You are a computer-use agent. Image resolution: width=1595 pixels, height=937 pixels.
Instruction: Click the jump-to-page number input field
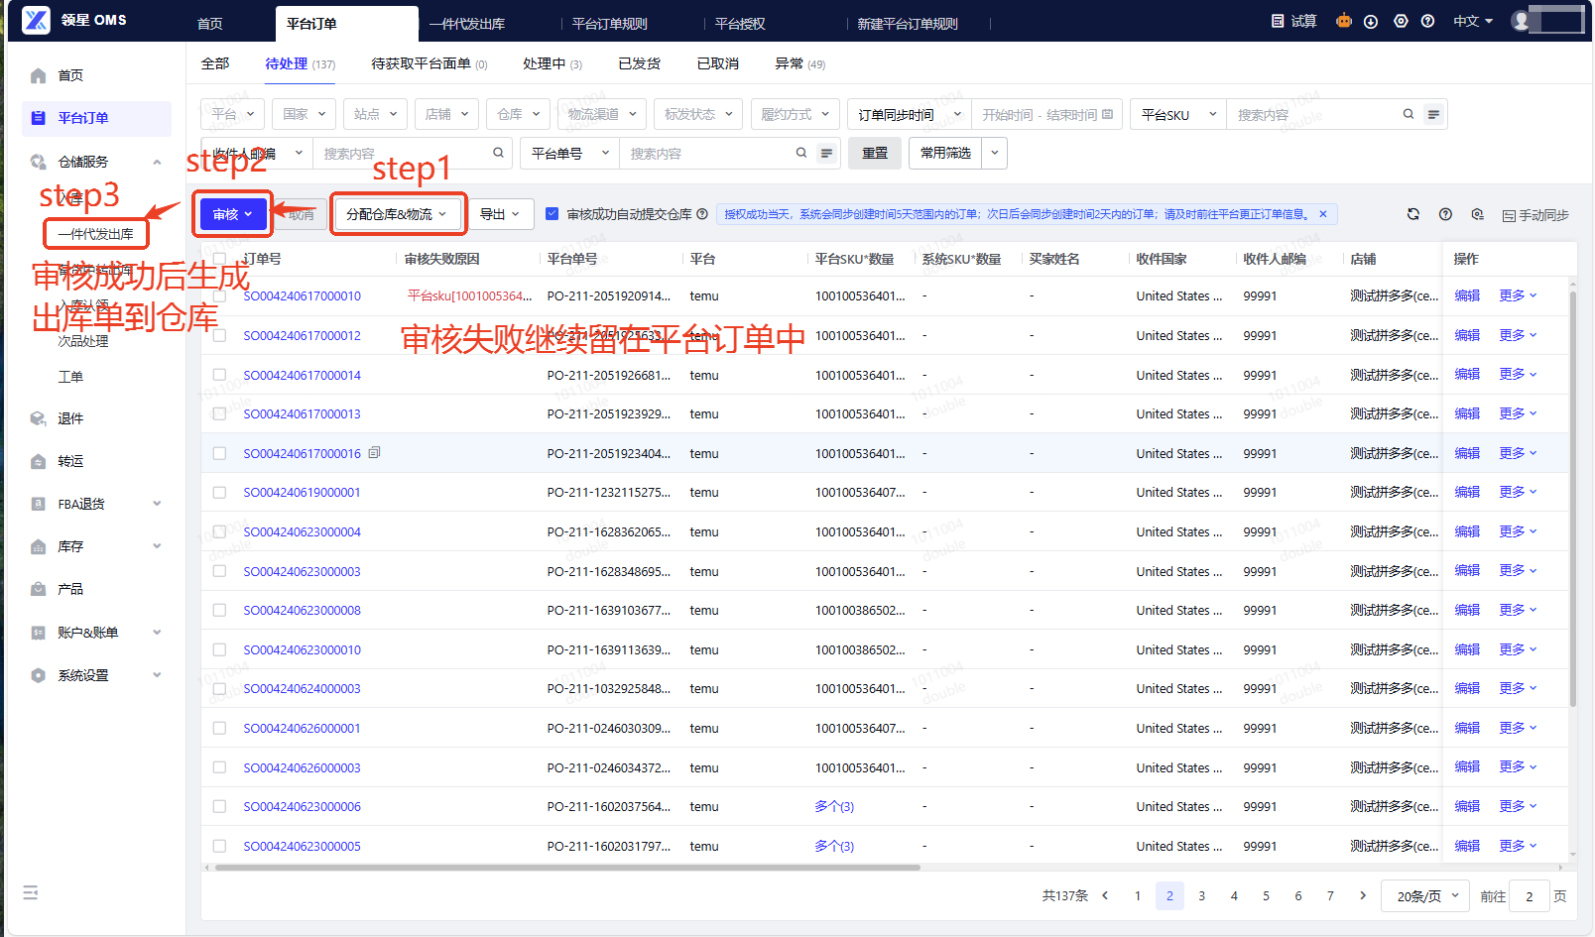(x=1529, y=895)
